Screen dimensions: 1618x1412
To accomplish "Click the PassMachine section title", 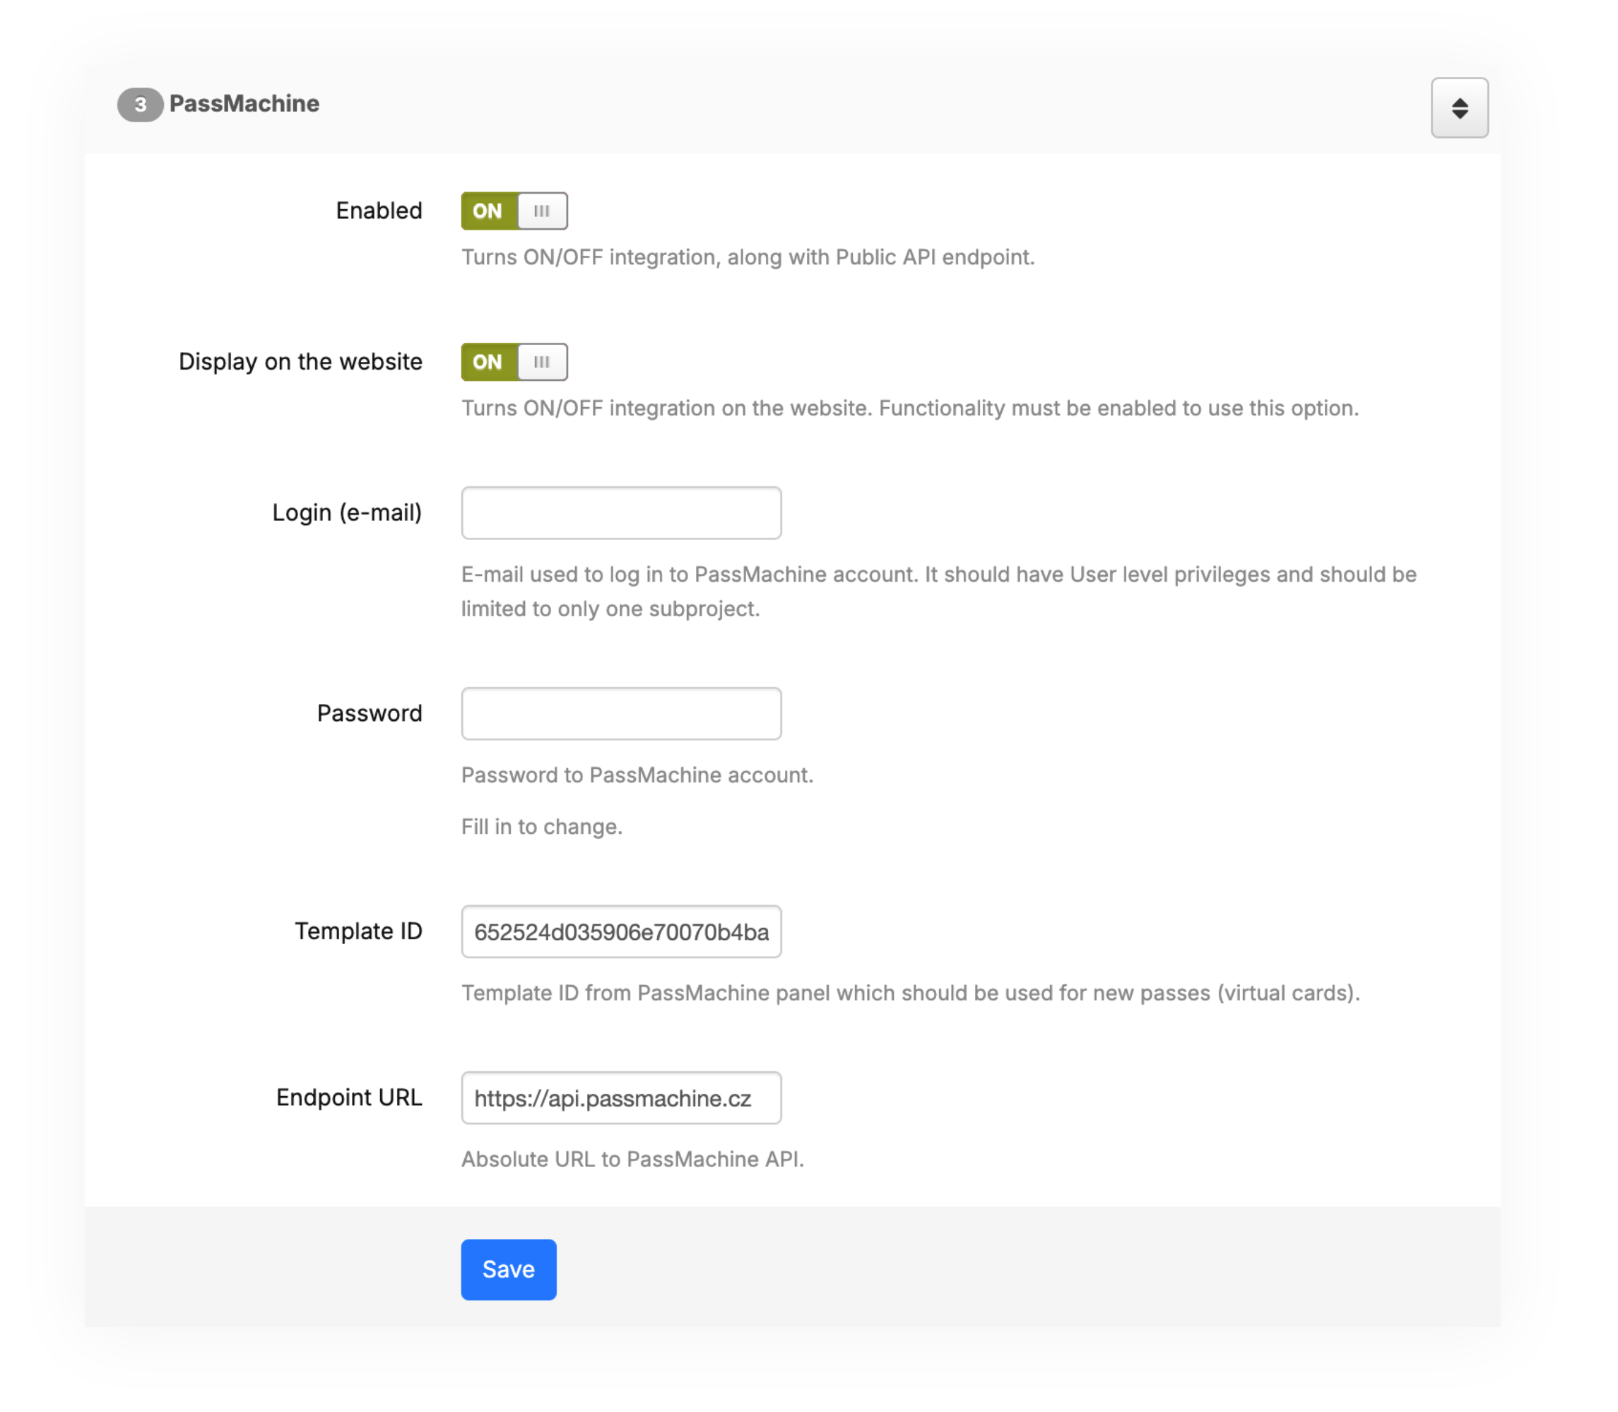I will coord(244,104).
